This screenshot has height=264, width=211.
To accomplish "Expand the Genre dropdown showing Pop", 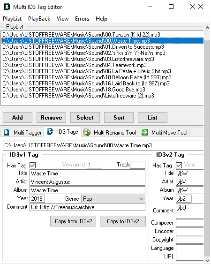I will click(113, 199).
